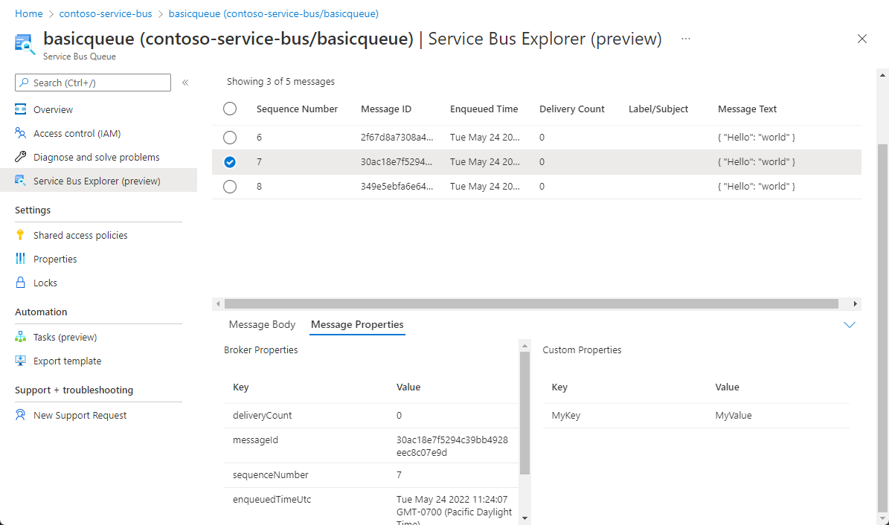Select the Message Properties tab
889x525 pixels.
click(x=357, y=325)
